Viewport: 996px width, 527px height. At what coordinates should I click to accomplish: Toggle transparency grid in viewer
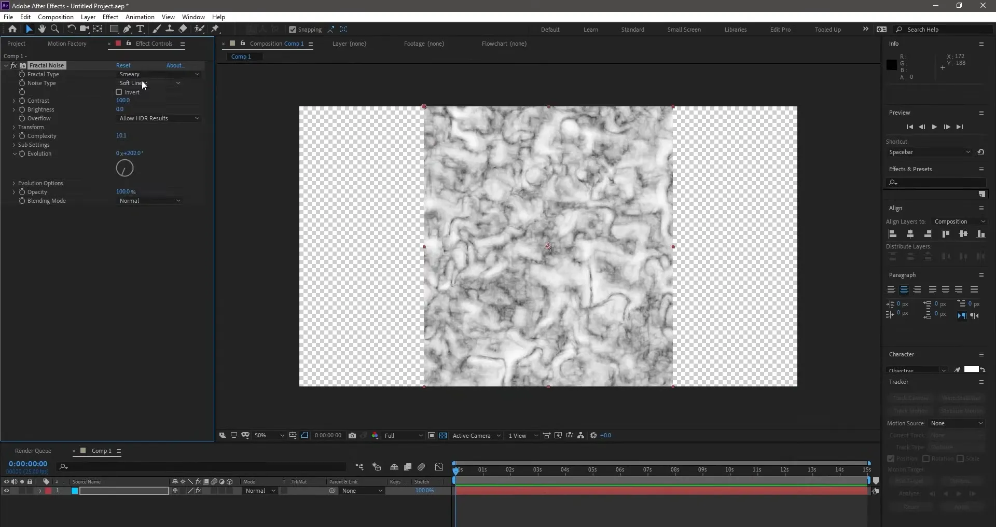click(443, 436)
